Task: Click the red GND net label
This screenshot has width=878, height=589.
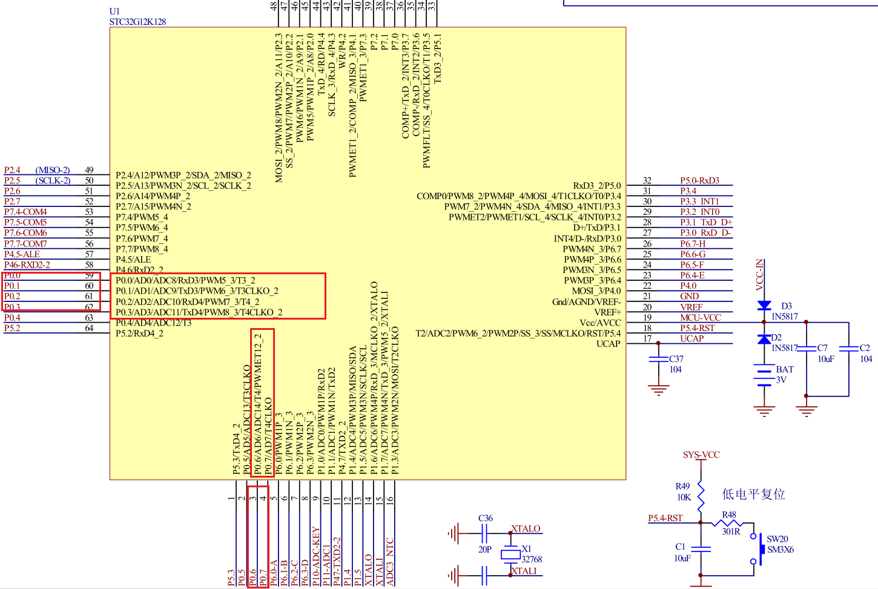Action: click(x=690, y=297)
